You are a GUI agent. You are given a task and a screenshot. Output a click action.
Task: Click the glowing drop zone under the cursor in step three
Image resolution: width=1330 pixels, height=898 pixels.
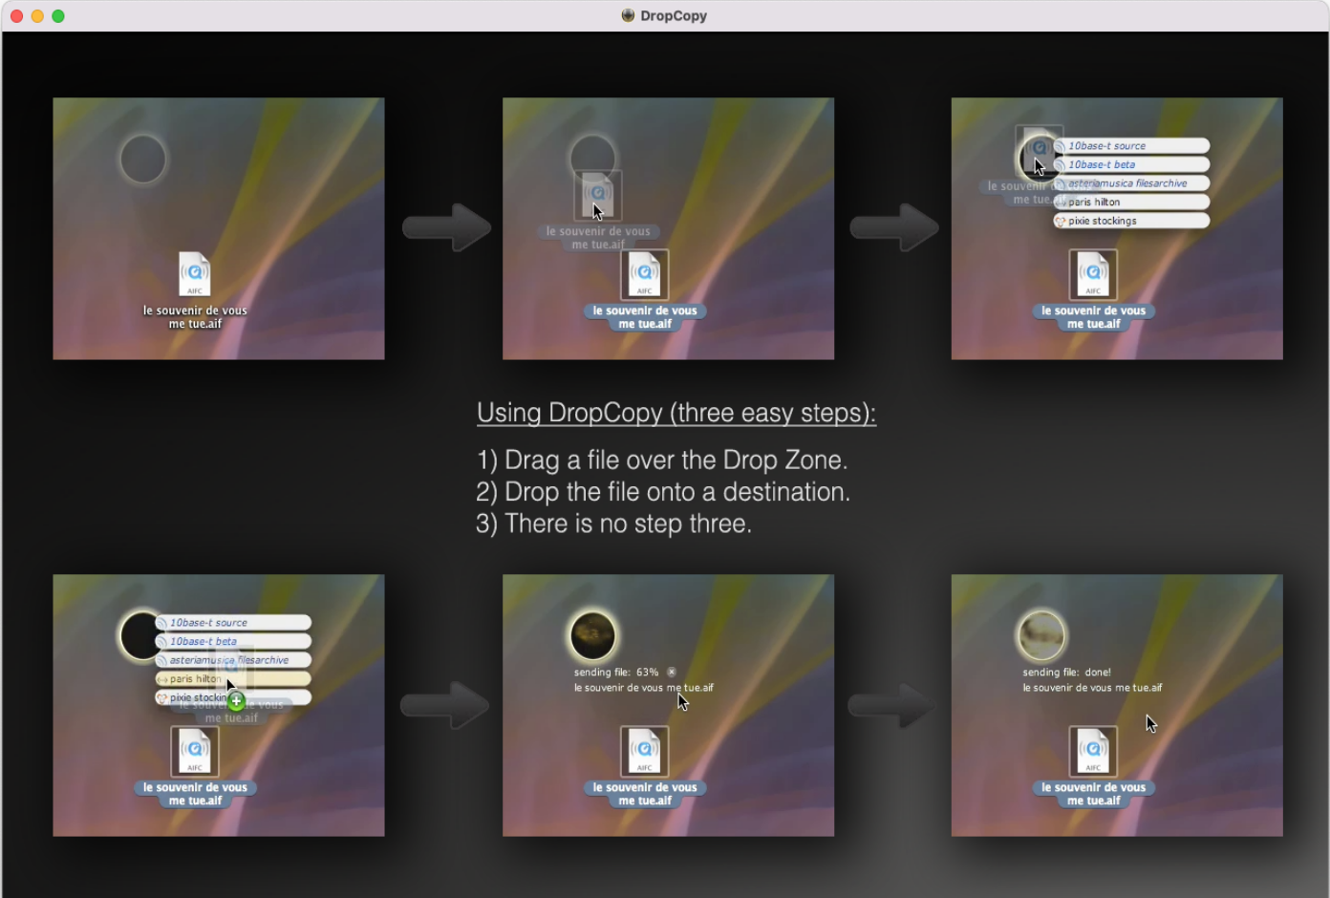(x=1038, y=157)
